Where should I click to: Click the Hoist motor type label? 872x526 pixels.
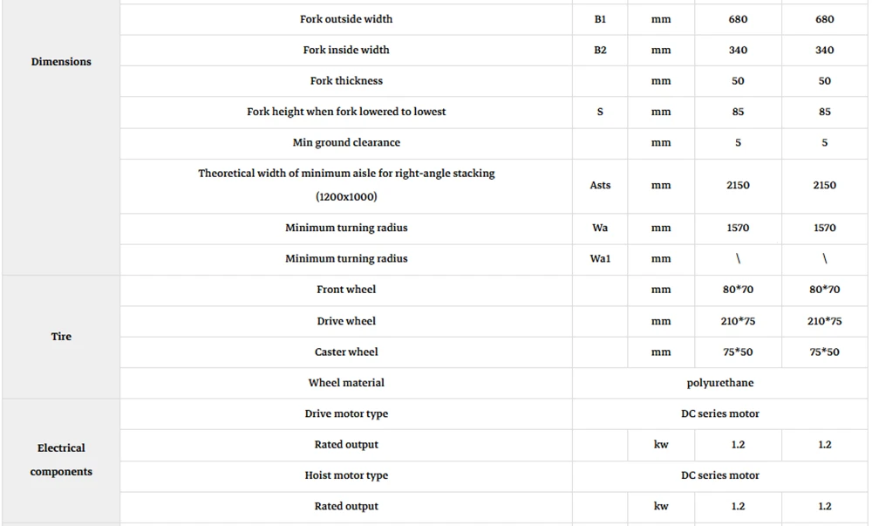346,475
